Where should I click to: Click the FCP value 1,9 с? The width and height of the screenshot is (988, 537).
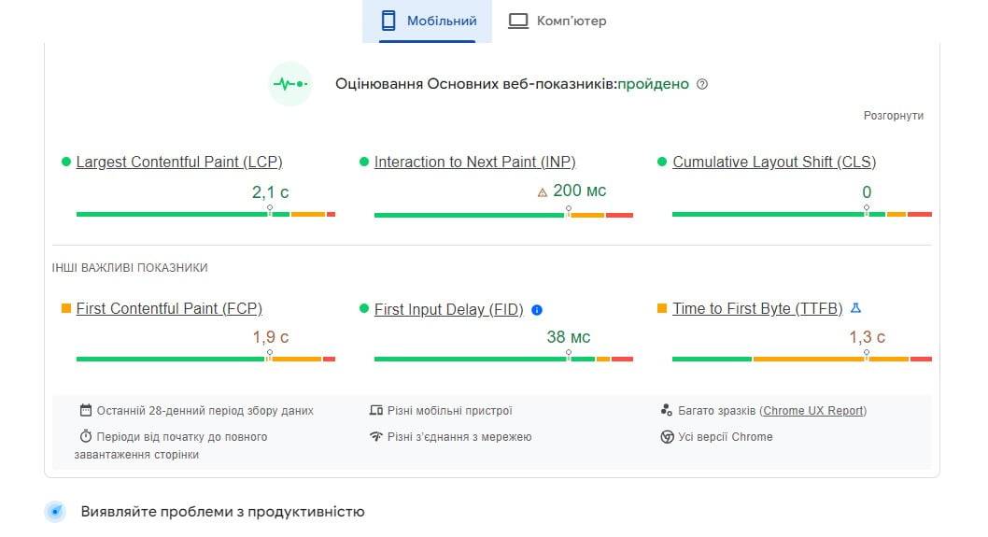tap(270, 337)
